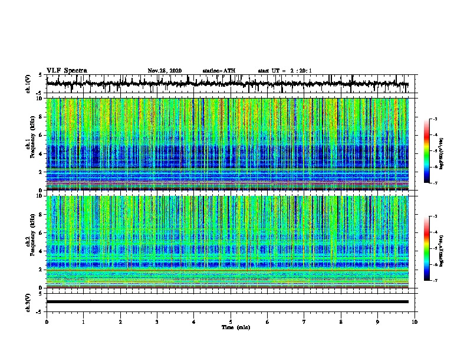Screen dimensions: 467x361
Task: Click the time axis tick label "10"
Action: (415, 322)
